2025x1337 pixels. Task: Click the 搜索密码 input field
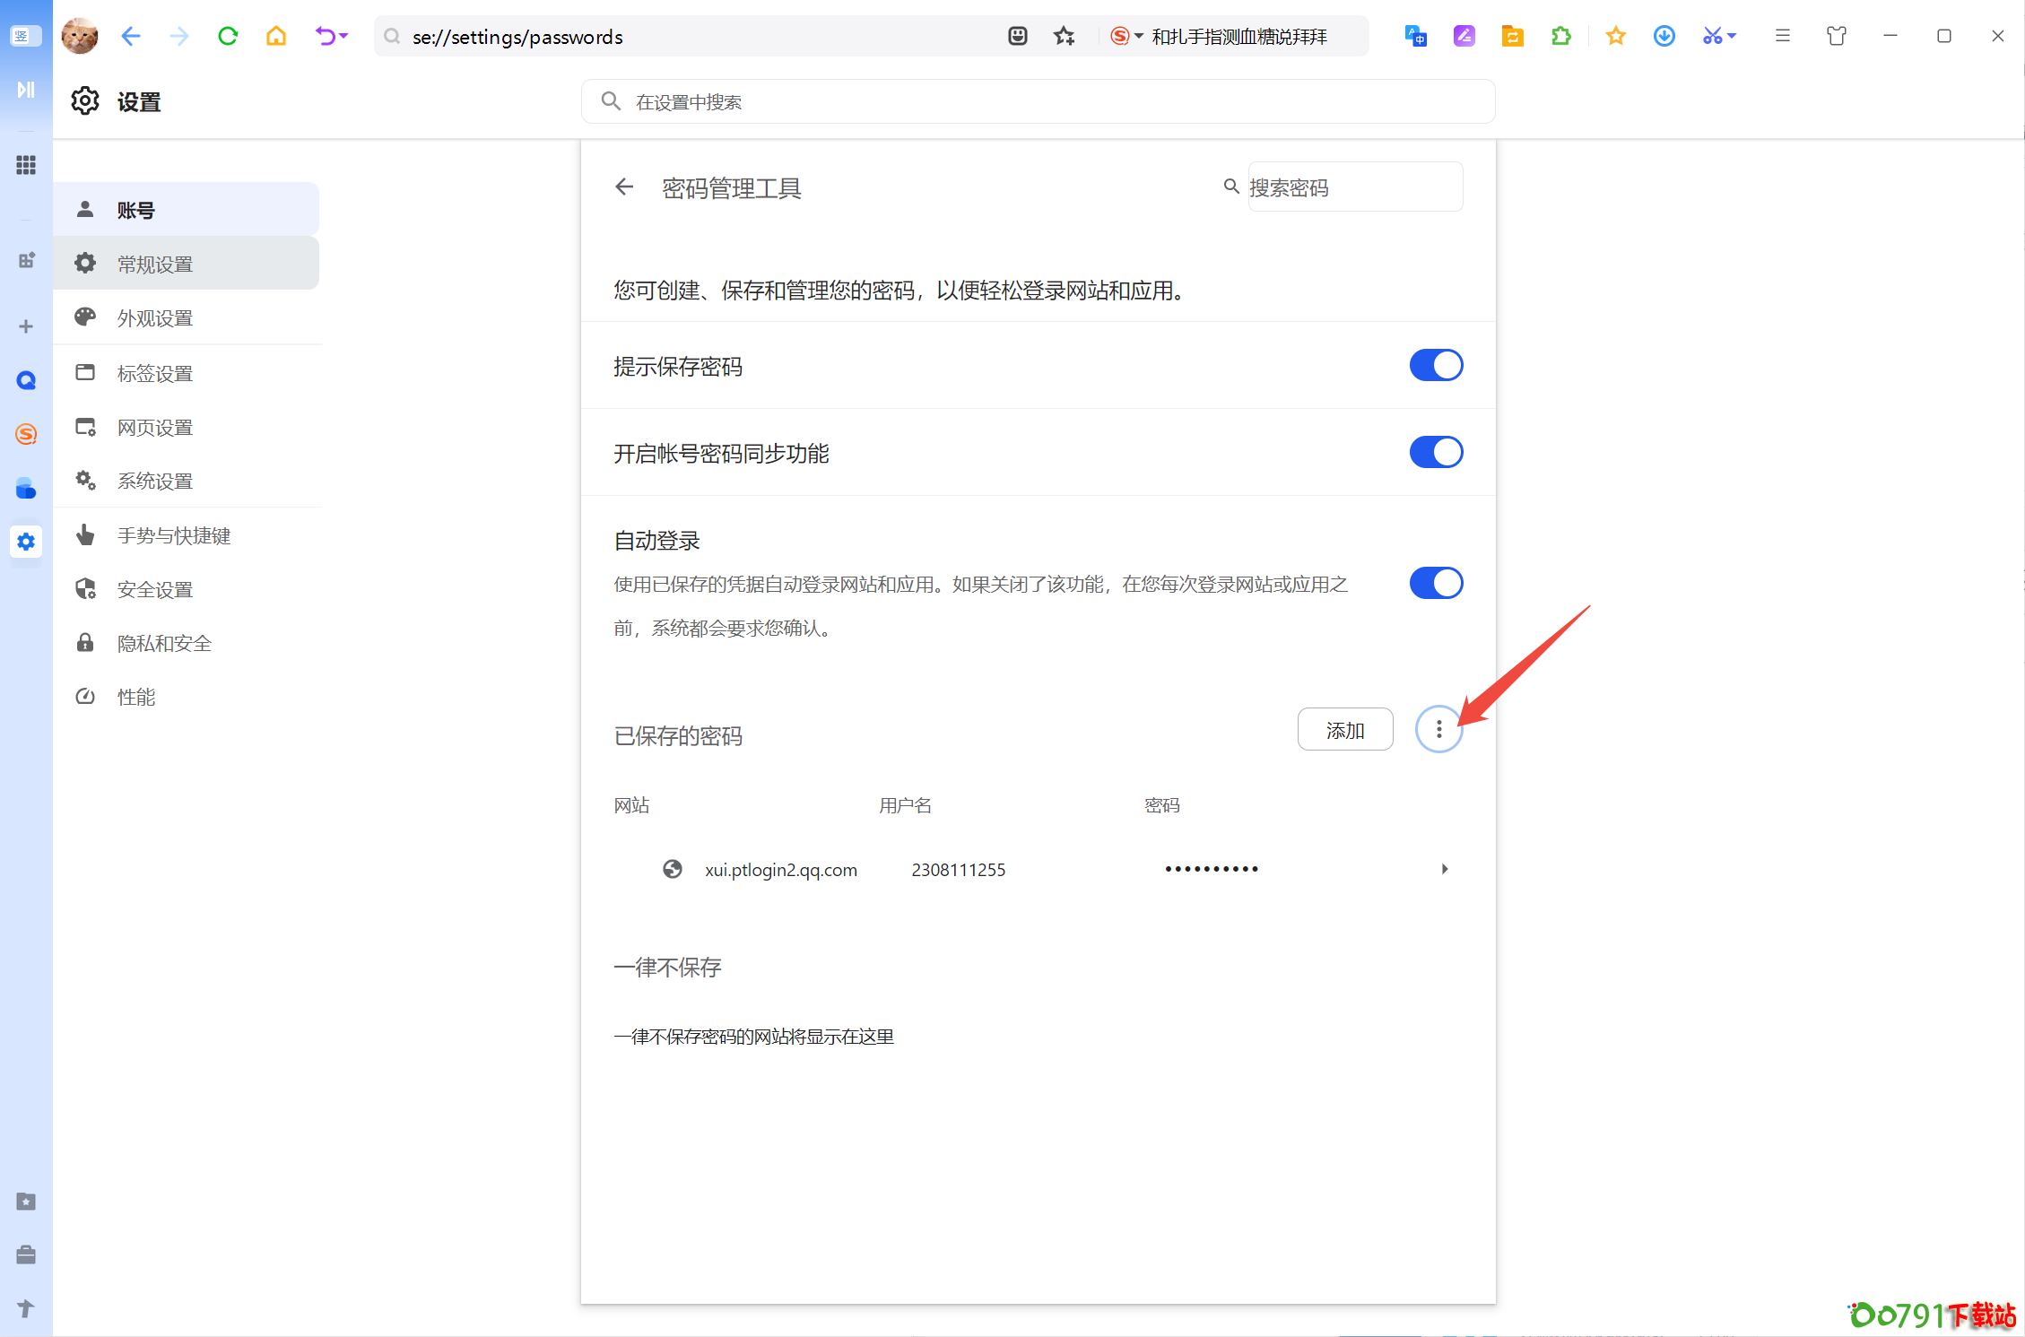[1354, 187]
